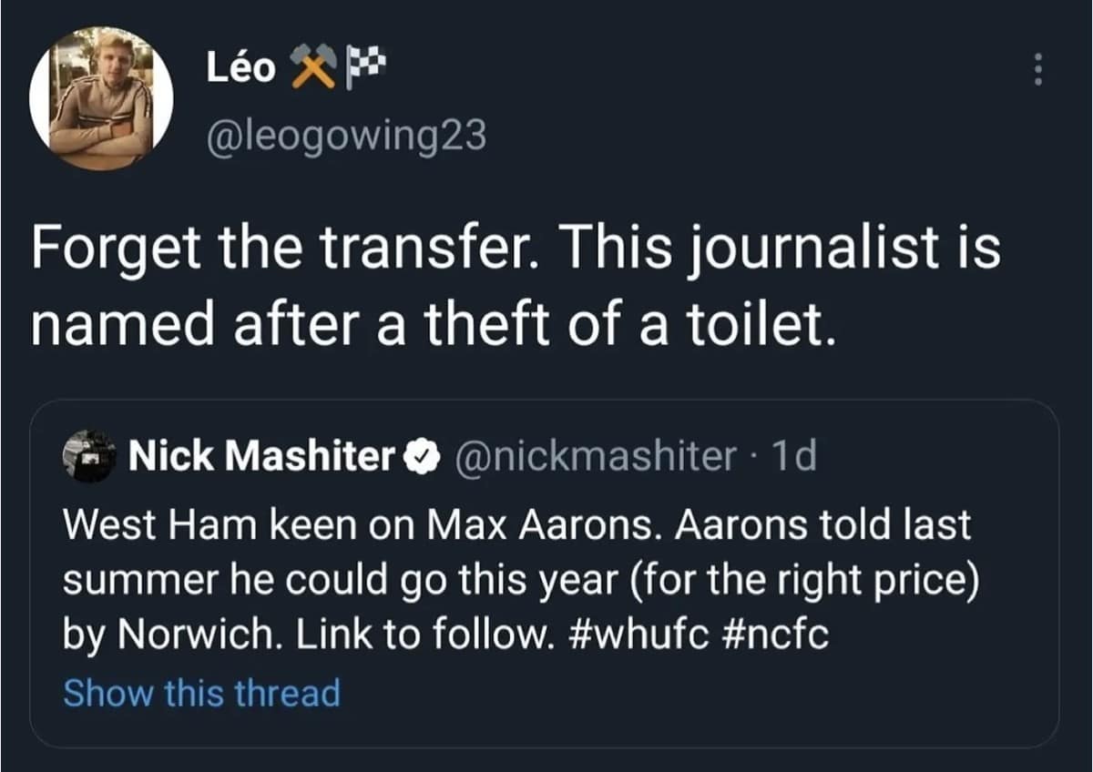1093x772 pixels.
Task: Click Nick Mashiter's small avatar
Action: [89, 457]
